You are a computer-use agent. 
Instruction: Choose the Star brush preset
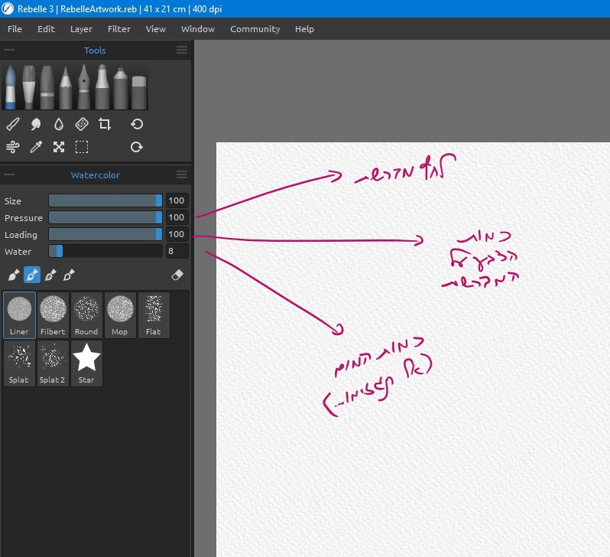pyautogui.click(x=86, y=363)
